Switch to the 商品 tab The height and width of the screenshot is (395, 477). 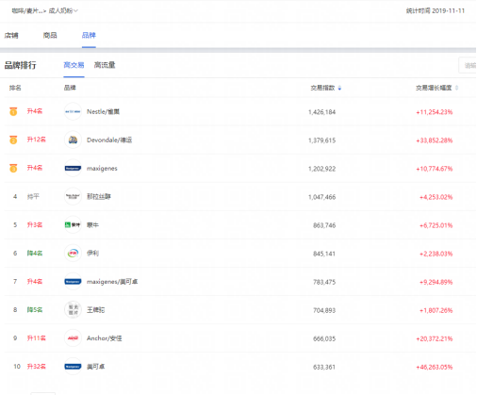click(50, 35)
